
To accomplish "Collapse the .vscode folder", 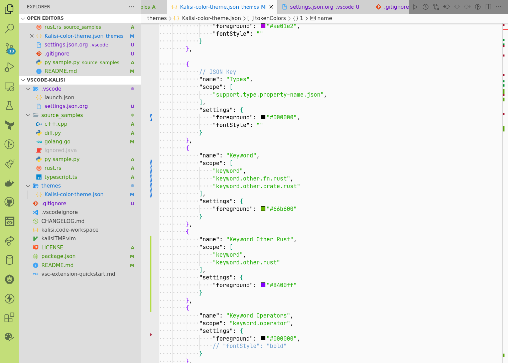I will point(28,89).
